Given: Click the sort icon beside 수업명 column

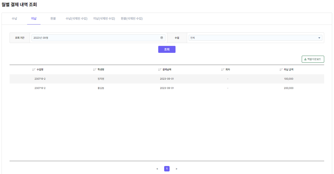Looking at the screenshot, I should pyautogui.click(x=34, y=70).
